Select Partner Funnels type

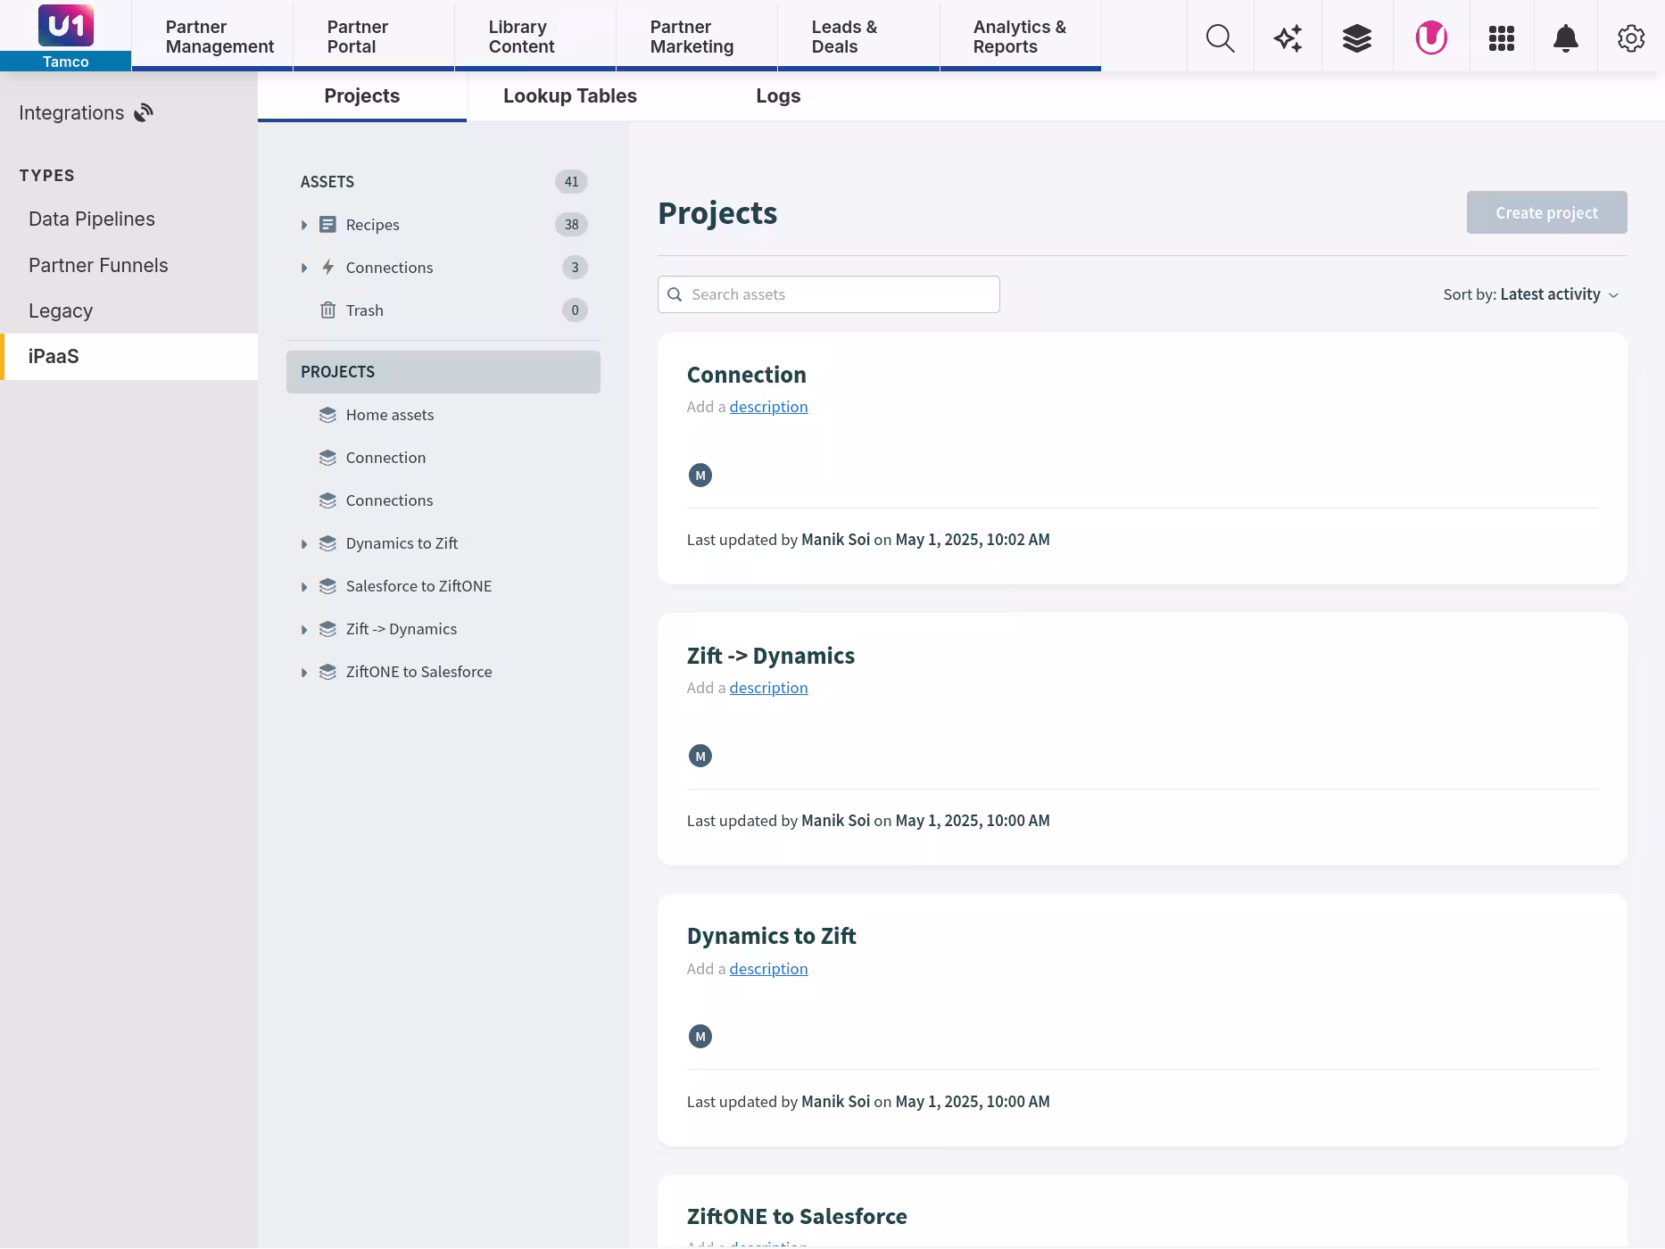(x=98, y=266)
